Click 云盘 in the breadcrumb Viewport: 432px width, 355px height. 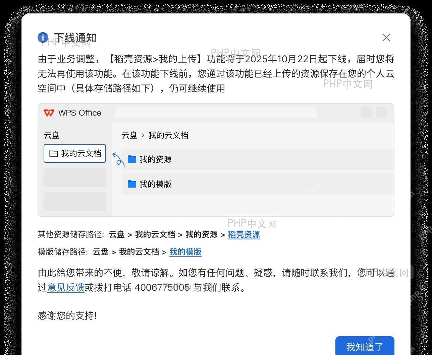[x=129, y=135]
